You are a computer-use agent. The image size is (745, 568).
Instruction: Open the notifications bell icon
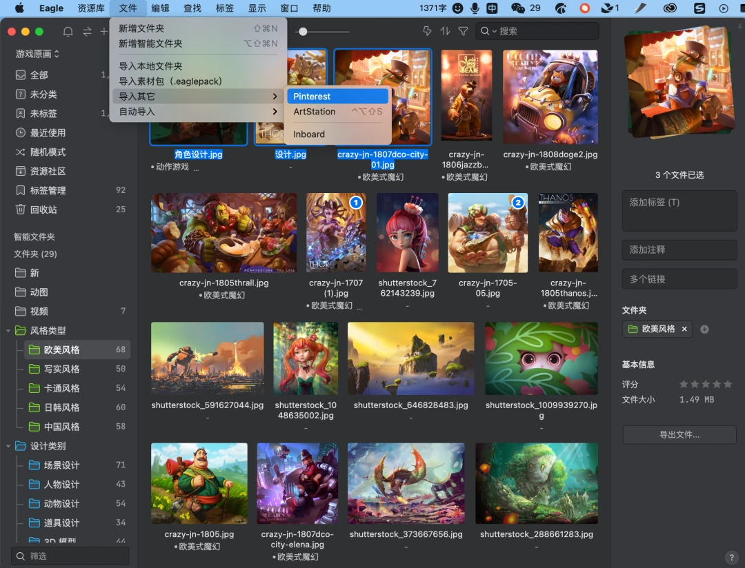pos(68,31)
